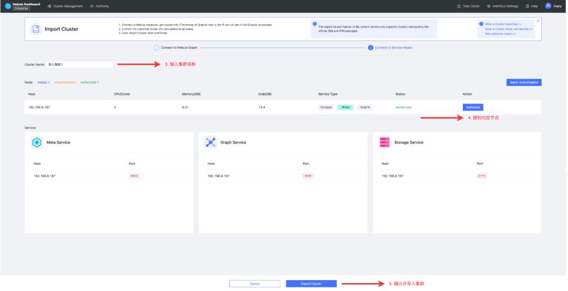Click the question mark help icon

(481, 24)
